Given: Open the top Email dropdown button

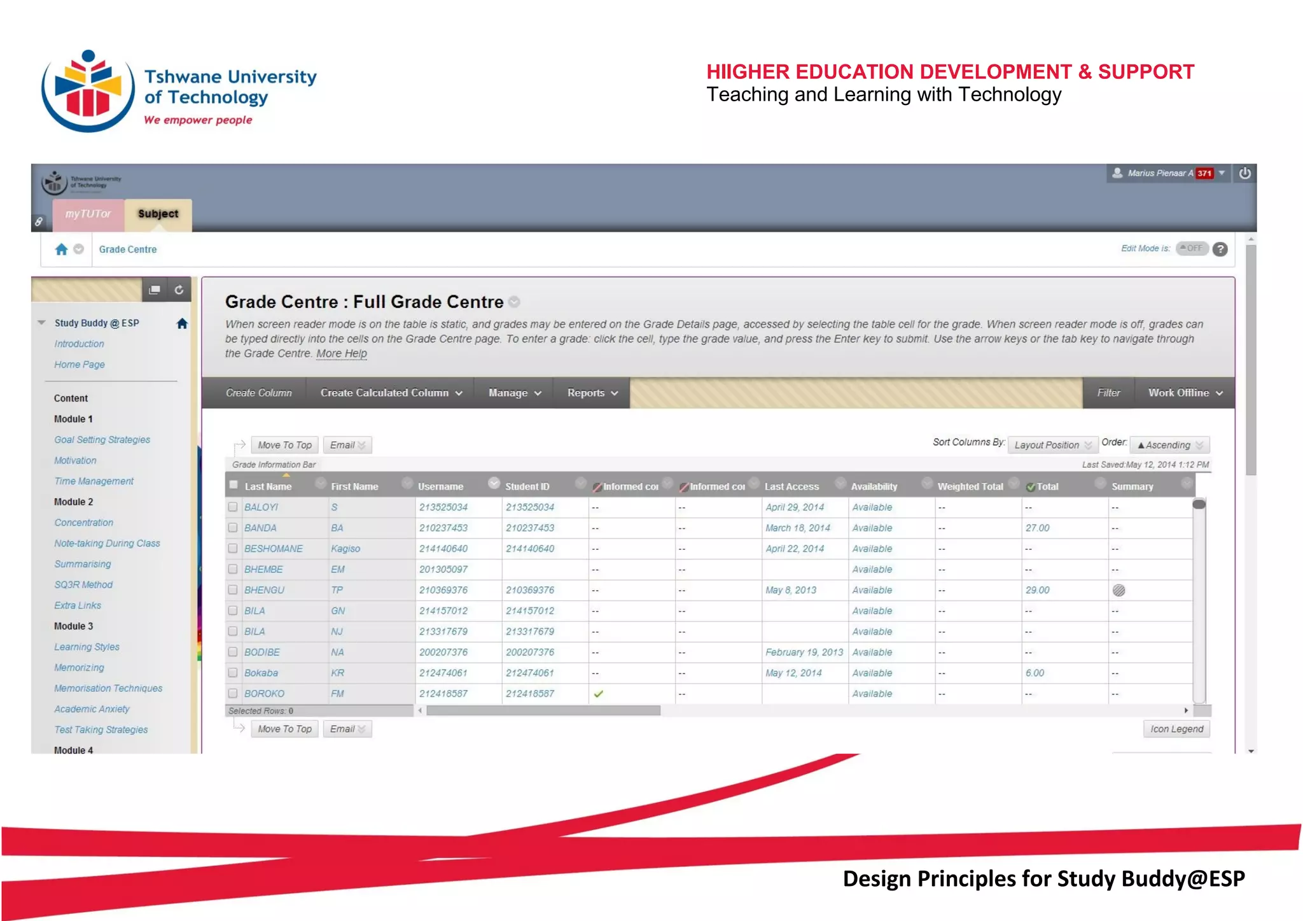Looking at the screenshot, I should point(347,445).
